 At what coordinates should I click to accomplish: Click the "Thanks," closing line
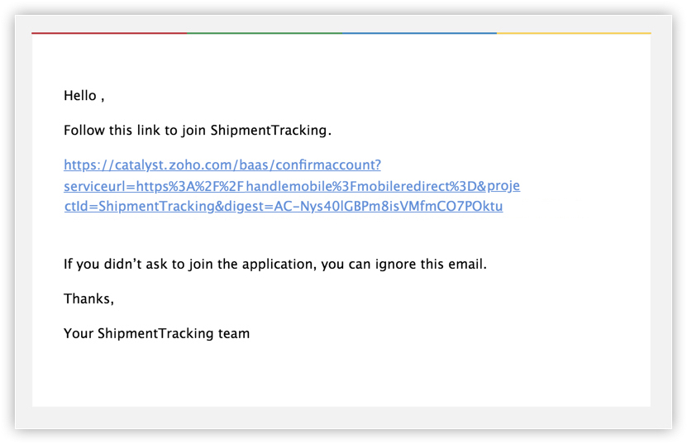coord(88,298)
